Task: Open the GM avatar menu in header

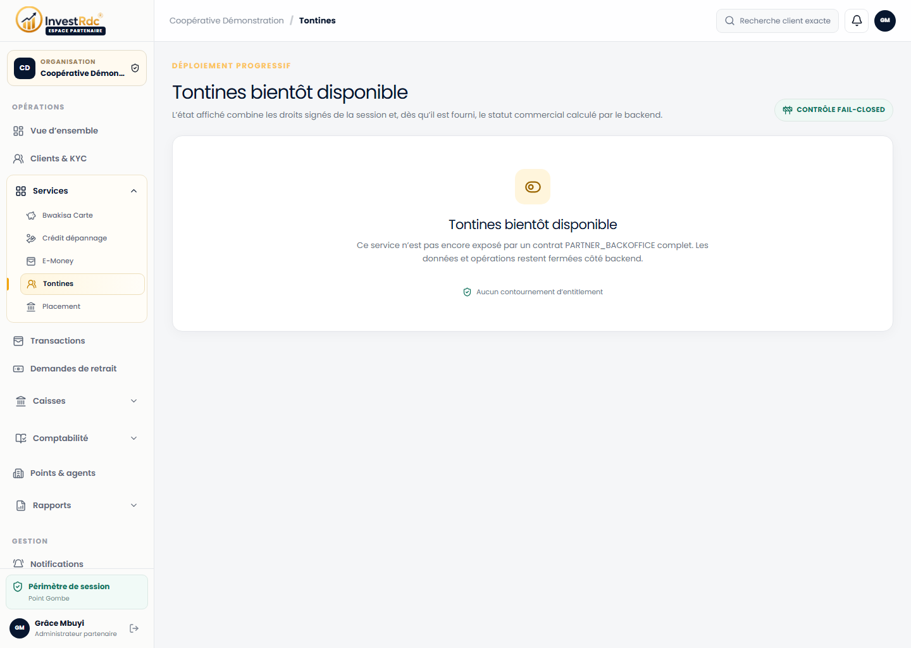Action: [x=885, y=20]
